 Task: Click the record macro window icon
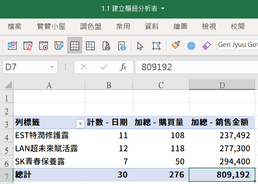(x=44, y=45)
